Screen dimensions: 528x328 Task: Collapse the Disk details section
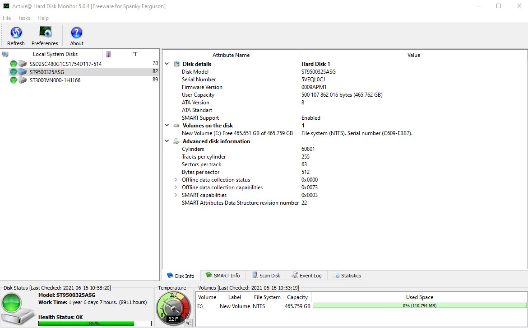[167, 64]
